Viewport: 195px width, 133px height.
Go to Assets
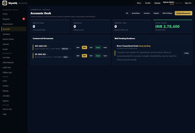tap(5, 49)
